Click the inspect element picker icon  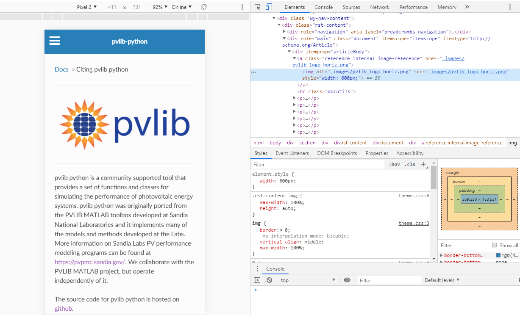[257, 7]
